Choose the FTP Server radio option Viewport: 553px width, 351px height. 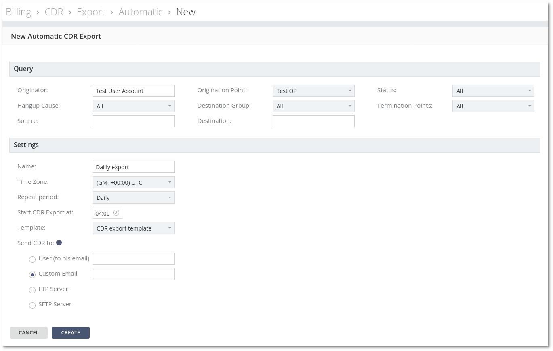point(32,290)
